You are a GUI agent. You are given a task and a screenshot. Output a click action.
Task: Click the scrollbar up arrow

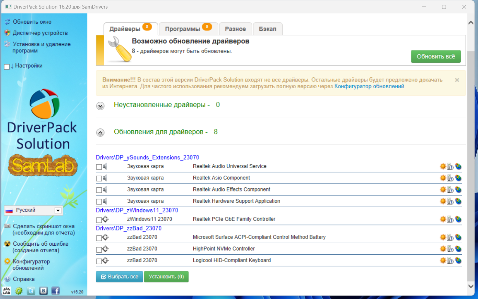(x=471, y=23)
